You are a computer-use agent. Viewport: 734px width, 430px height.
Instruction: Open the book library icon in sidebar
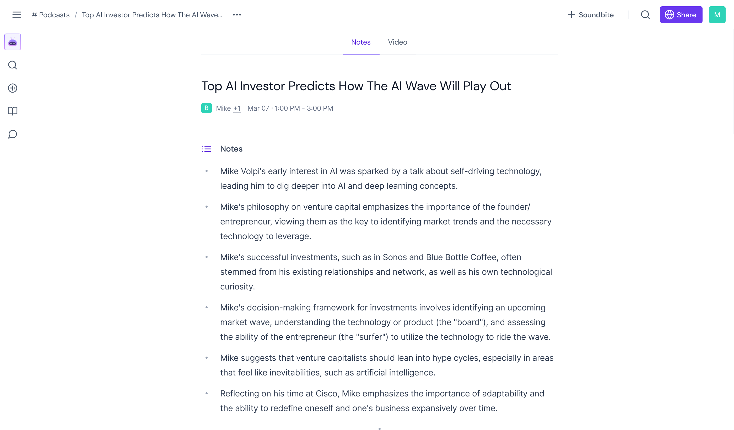pyautogui.click(x=12, y=111)
